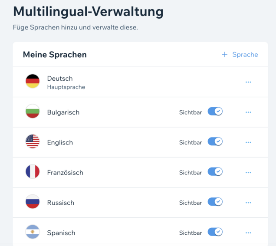Click the German flag icon
The width and height of the screenshot is (276, 246).
click(33, 81)
